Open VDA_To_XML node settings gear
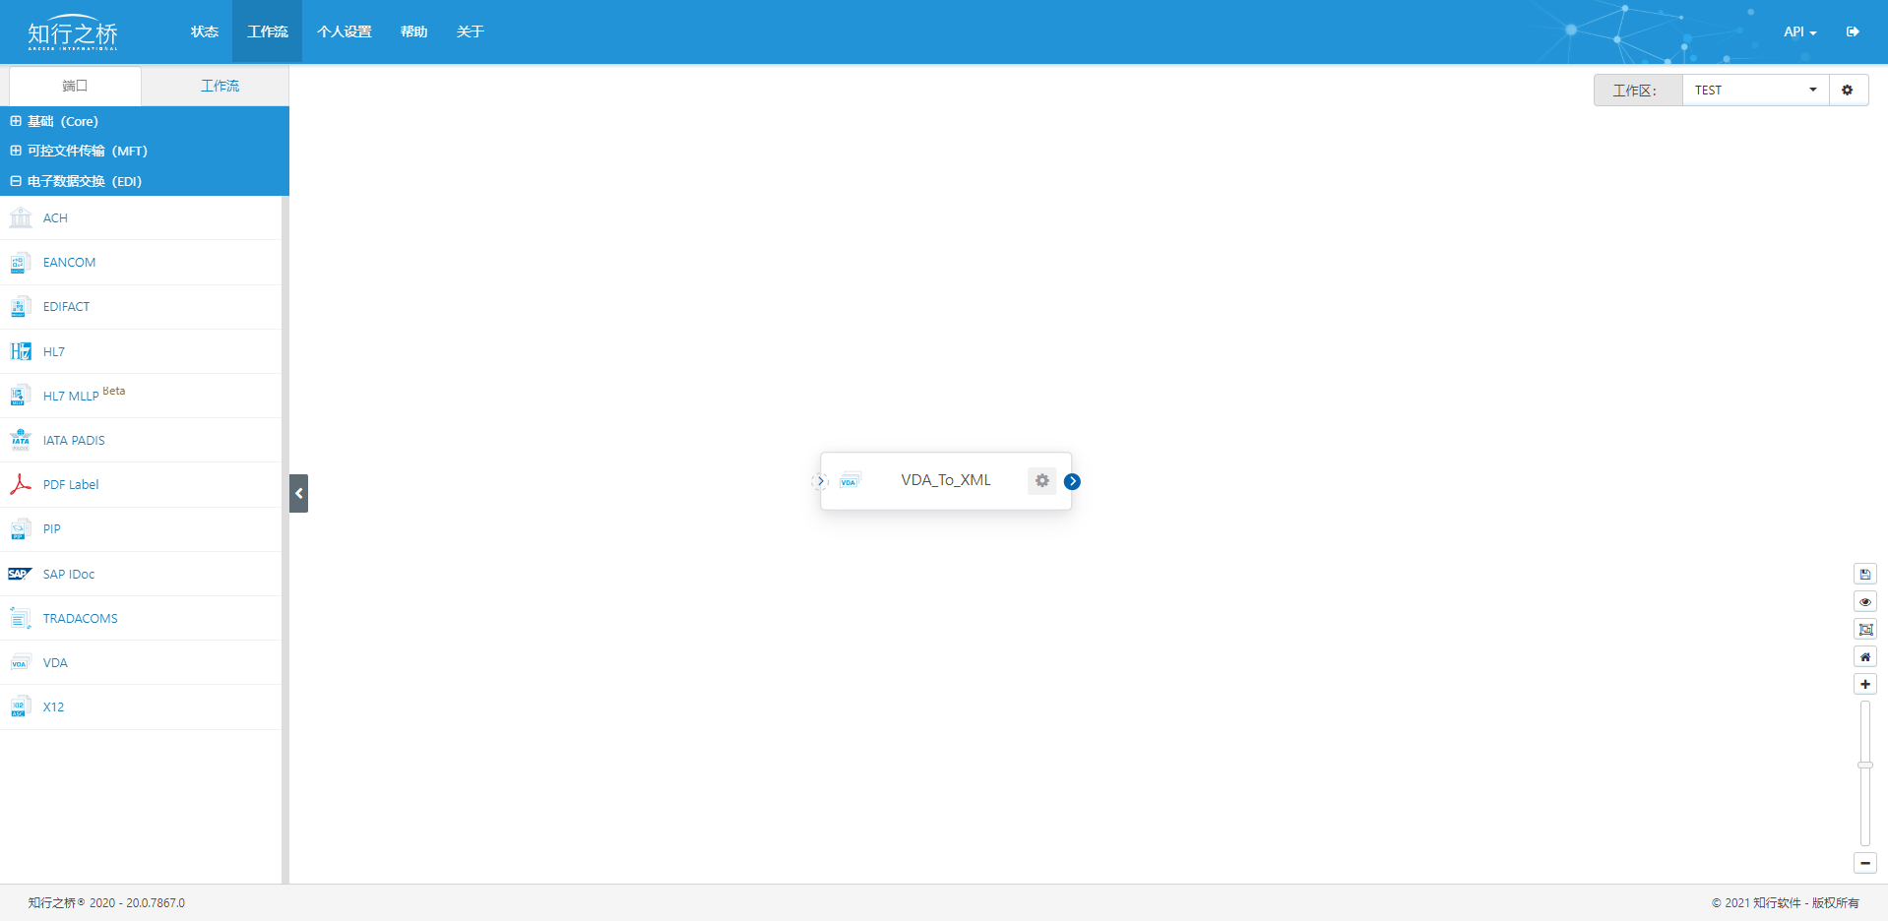This screenshot has width=1888, height=921. click(x=1041, y=481)
